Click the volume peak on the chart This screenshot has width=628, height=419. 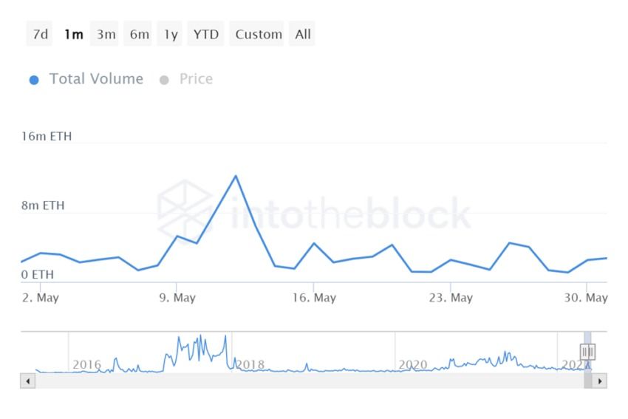(x=236, y=176)
